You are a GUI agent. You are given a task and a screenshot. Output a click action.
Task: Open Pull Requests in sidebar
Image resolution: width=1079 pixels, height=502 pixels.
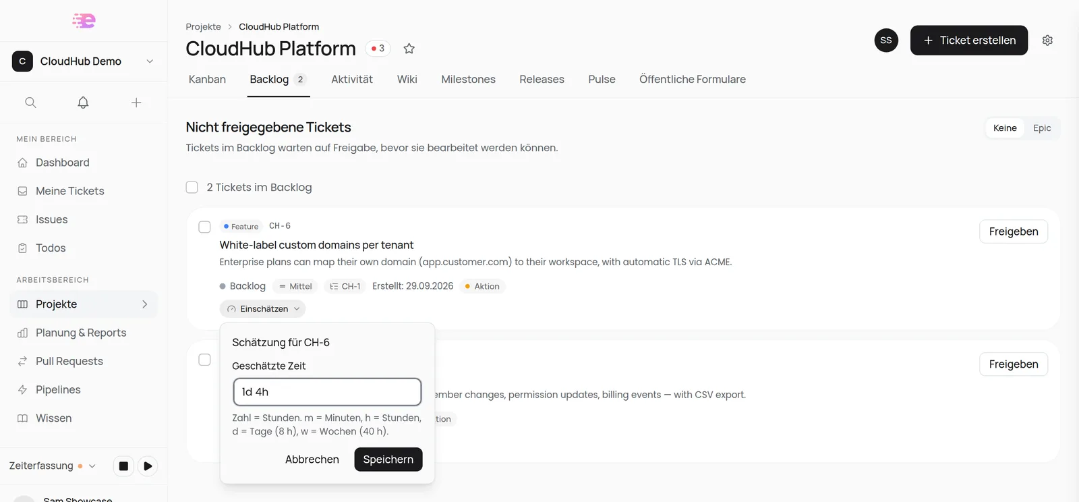click(x=84, y=361)
